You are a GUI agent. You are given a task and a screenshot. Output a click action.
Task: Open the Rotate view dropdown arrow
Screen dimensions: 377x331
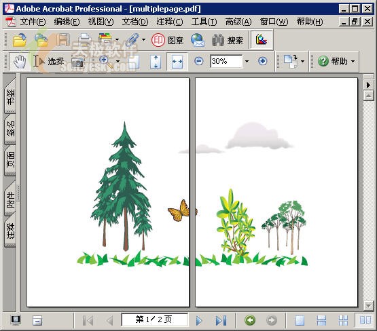tap(303, 62)
